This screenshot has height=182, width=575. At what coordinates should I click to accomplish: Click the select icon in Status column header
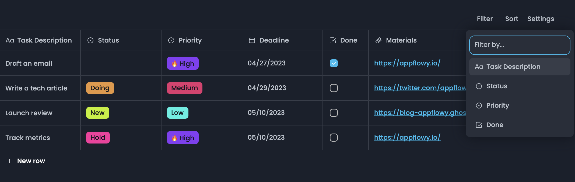click(90, 40)
